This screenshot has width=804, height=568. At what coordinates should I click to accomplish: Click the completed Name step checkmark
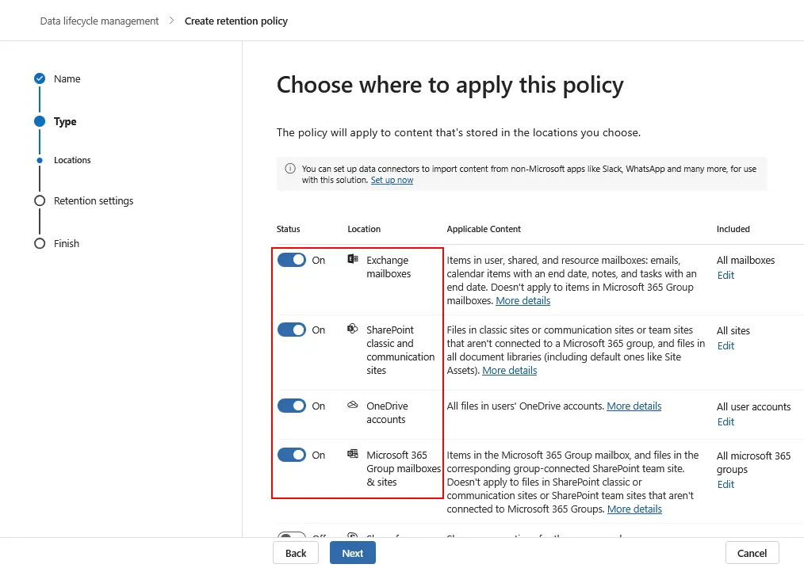40,78
